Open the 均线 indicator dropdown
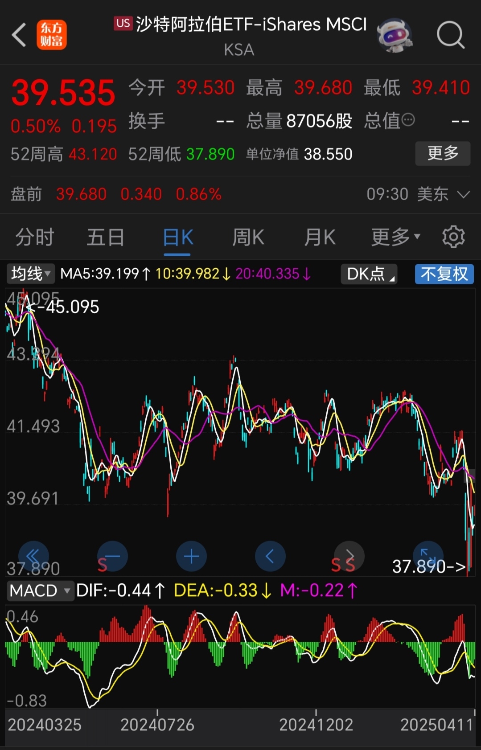The image size is (481, 750). (30, 274)
